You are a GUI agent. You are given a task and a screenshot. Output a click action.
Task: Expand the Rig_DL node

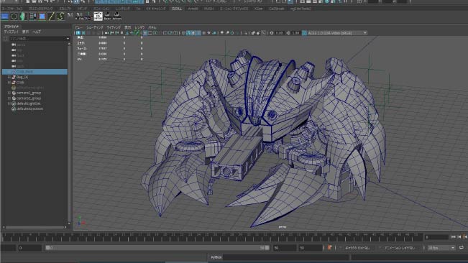9,77
